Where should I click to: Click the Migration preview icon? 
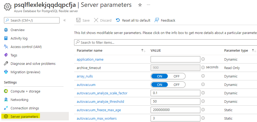click(6, 72)
